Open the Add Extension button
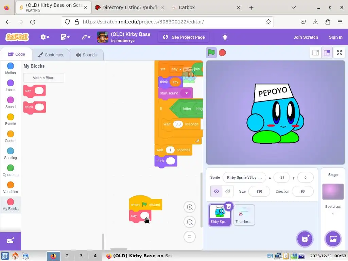This screenshot has width=348, height=261. click(11, 241)
